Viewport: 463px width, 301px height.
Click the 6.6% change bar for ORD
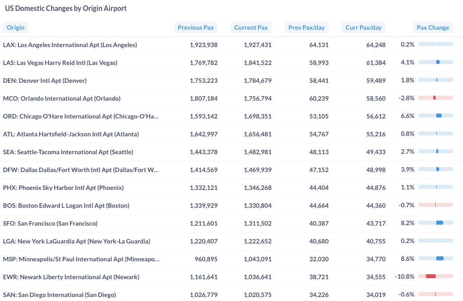(x=439, y=116)
